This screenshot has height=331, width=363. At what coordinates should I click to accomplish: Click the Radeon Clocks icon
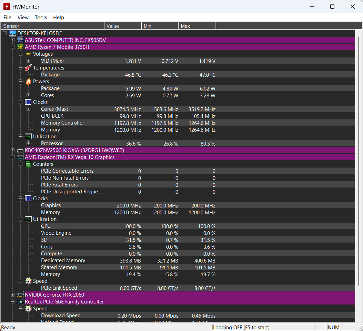tap(28, 198)
